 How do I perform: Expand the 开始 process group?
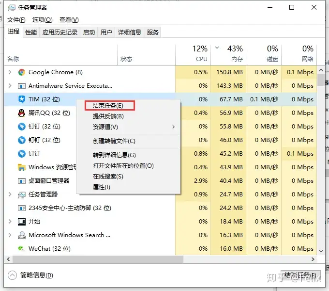coord(10,222)
